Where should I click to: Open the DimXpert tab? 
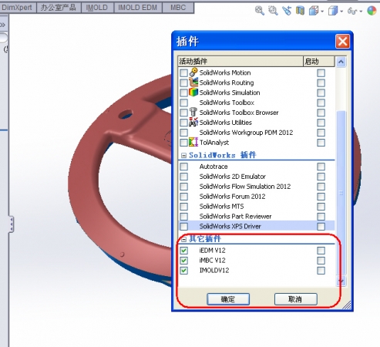click(x=17, y=8)
